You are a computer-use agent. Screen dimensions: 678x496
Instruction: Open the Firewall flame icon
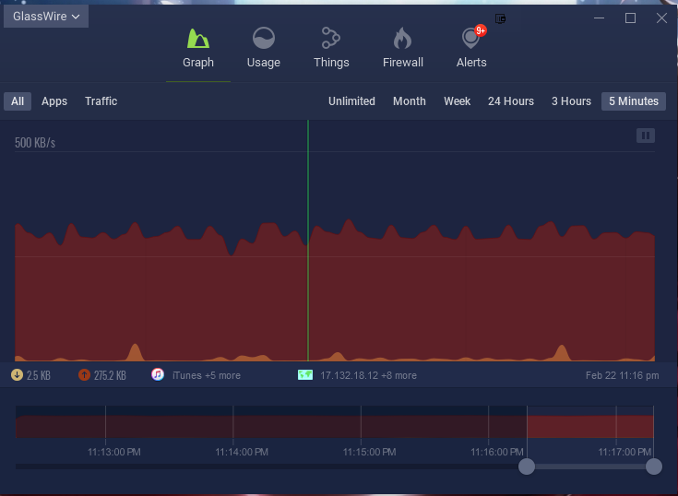point(402,39)
